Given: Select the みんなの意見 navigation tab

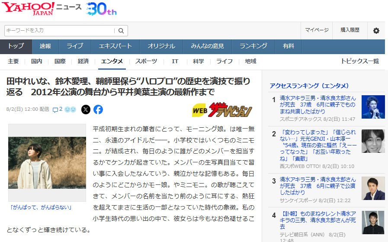Looking at the screenshot, I should (207, 46).
